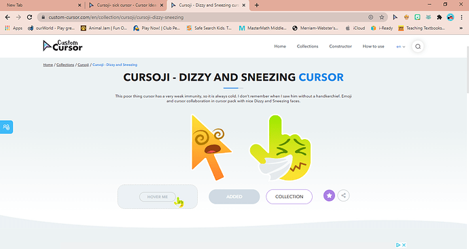Open the Chrome three-dot menu

click(x=462, y=18)
